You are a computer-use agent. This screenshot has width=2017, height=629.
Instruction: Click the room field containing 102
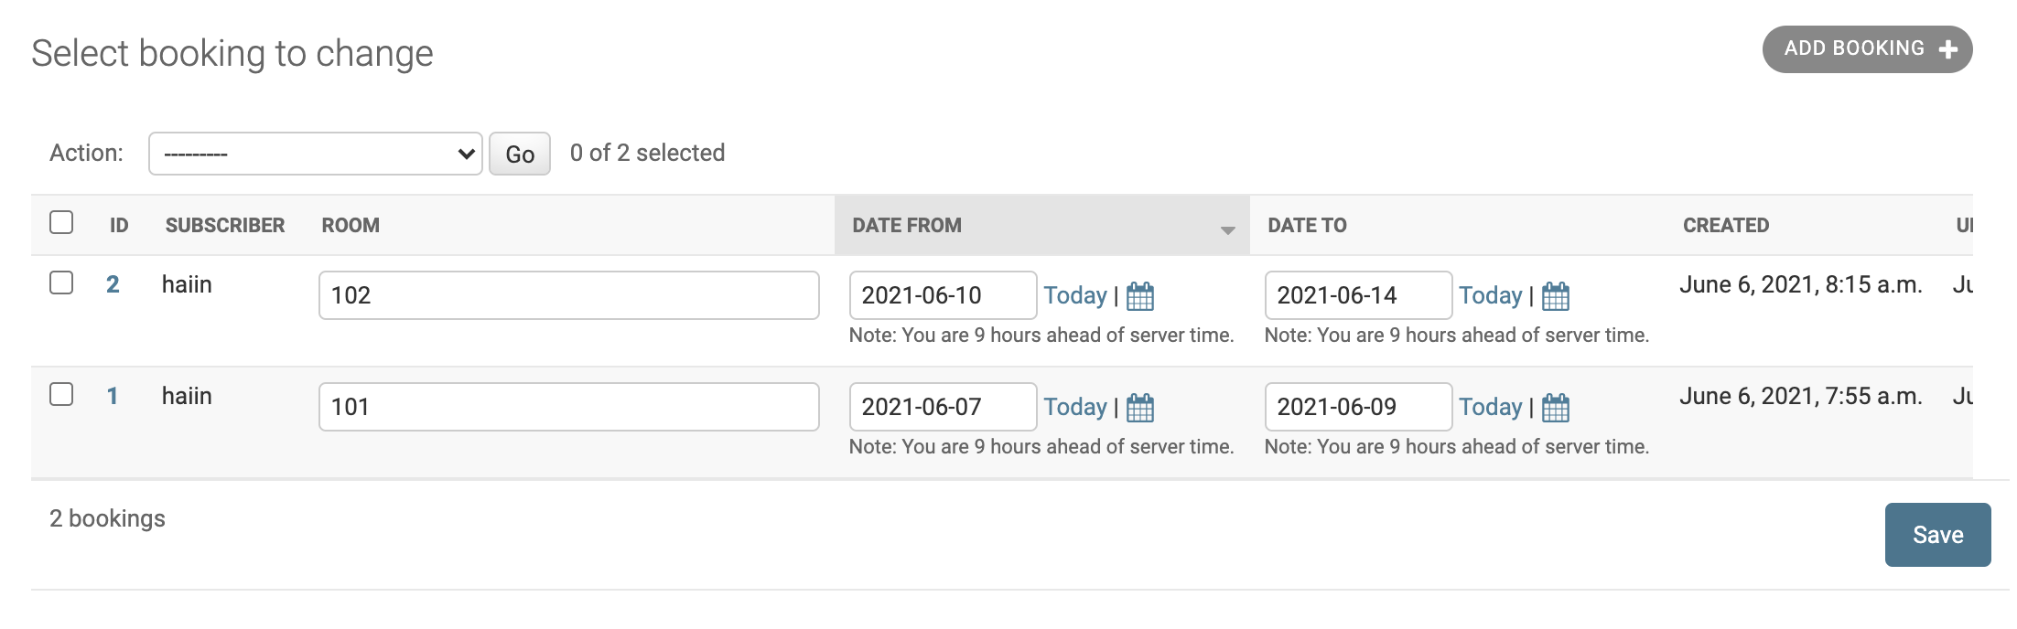point(568,295)
